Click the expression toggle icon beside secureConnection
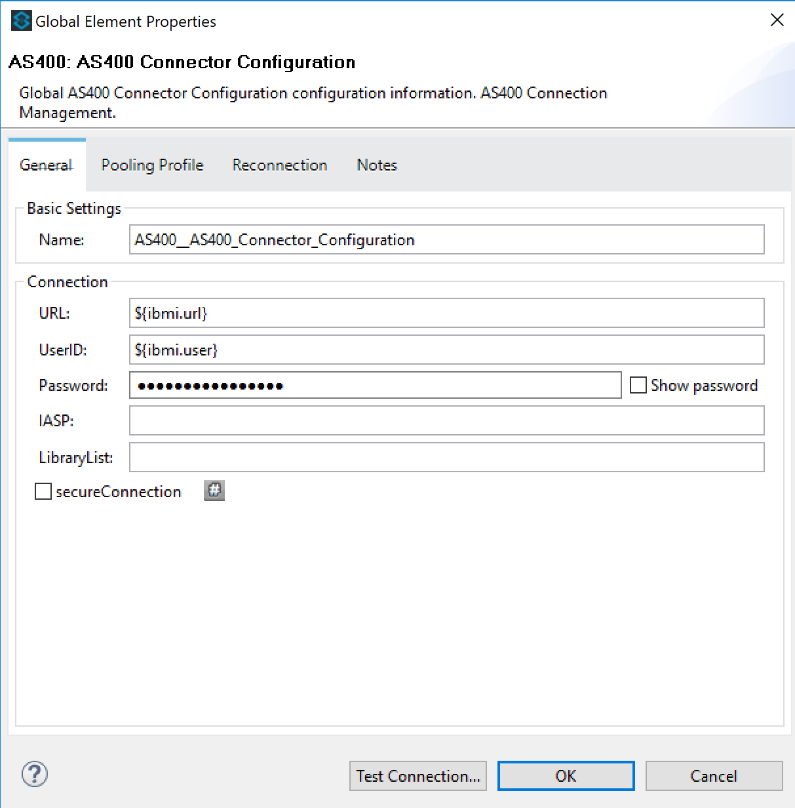The height and width of the screenshot is (808, 795). [x=214, y=491]
